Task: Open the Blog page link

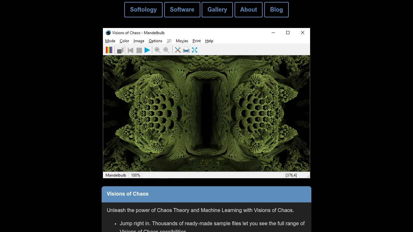Action: pos(277,10)
